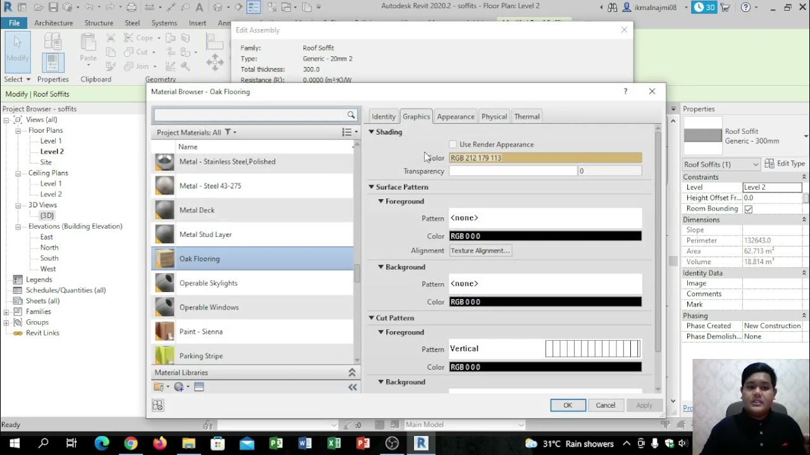Select Level 1 under Floor Plans
Screen dimensions: 810x455
point(51,141)
